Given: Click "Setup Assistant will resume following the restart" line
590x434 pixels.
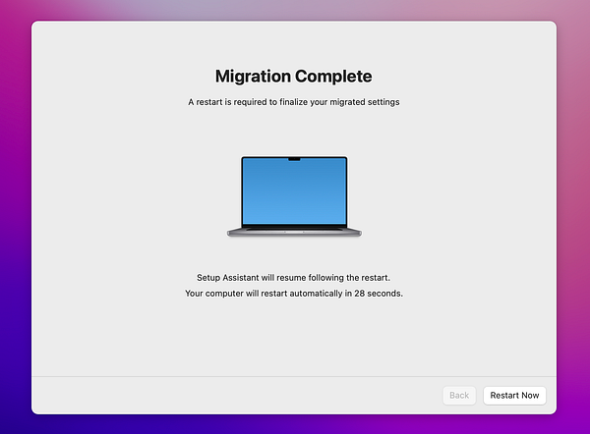Looking at the screenshot, I should (293, 278).
